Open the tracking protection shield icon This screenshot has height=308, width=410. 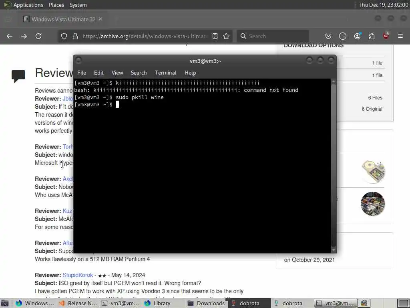tap(64, 36)
